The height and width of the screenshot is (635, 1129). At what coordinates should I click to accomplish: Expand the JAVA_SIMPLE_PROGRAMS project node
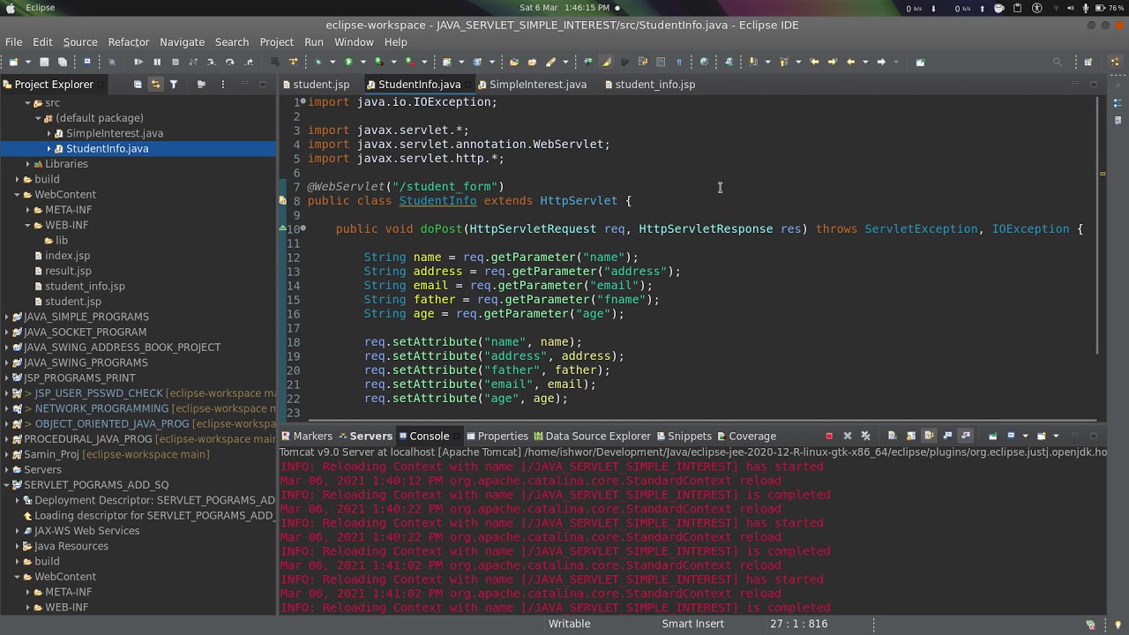(7, 317)
